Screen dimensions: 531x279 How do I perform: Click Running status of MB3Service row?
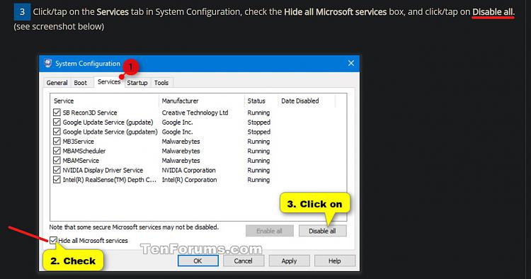point(258,141)
